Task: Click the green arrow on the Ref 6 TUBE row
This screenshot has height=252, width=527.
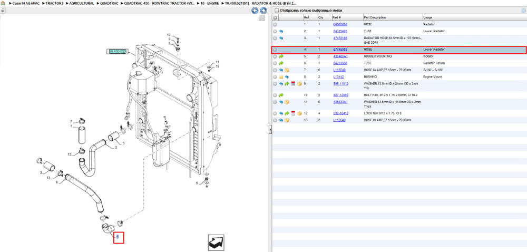Action: 281,63
